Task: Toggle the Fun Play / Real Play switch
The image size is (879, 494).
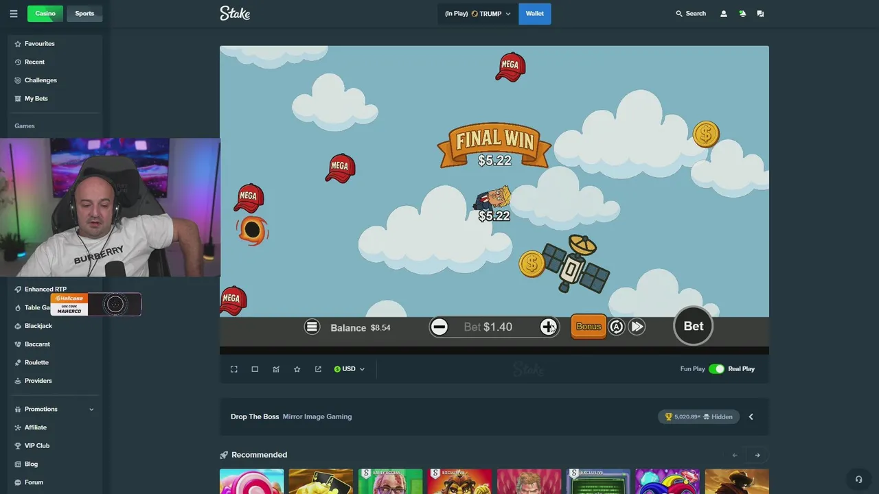Action: 716,369
